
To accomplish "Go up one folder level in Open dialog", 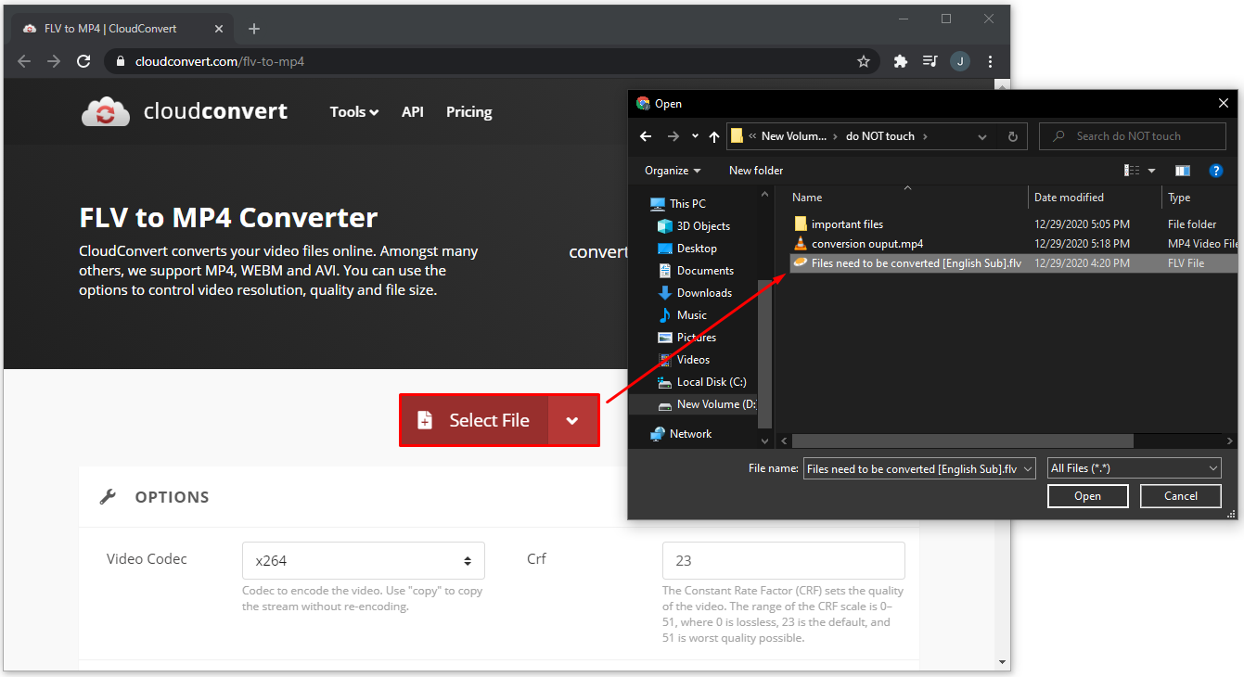I will 713,136.
